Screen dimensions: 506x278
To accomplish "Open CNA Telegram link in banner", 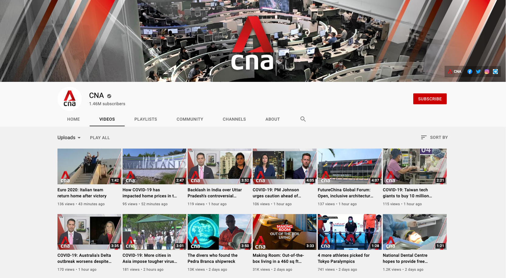I will [495, 72].
